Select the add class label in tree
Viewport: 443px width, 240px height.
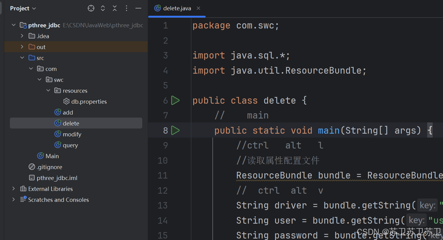click(x=68, y=112)
